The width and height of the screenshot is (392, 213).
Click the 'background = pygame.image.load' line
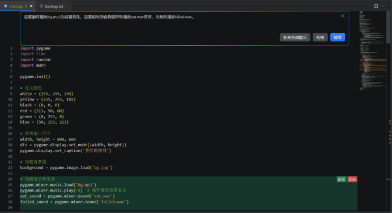click(66, 168)
